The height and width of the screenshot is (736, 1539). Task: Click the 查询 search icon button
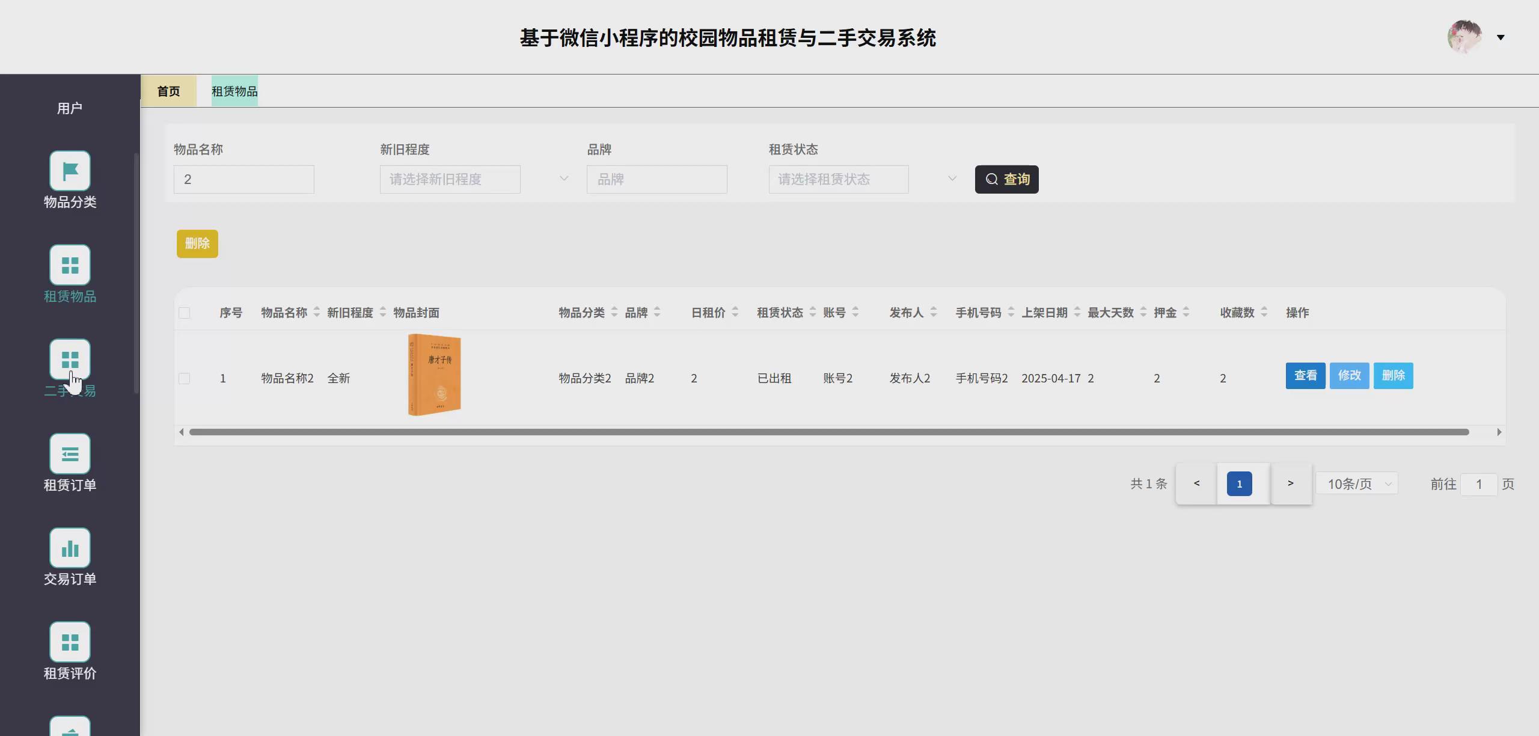pos(1006,179)
